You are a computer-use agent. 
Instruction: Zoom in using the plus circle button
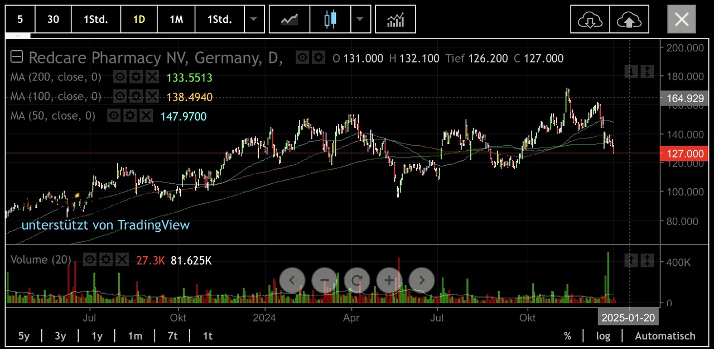click(x=389, y=280)
